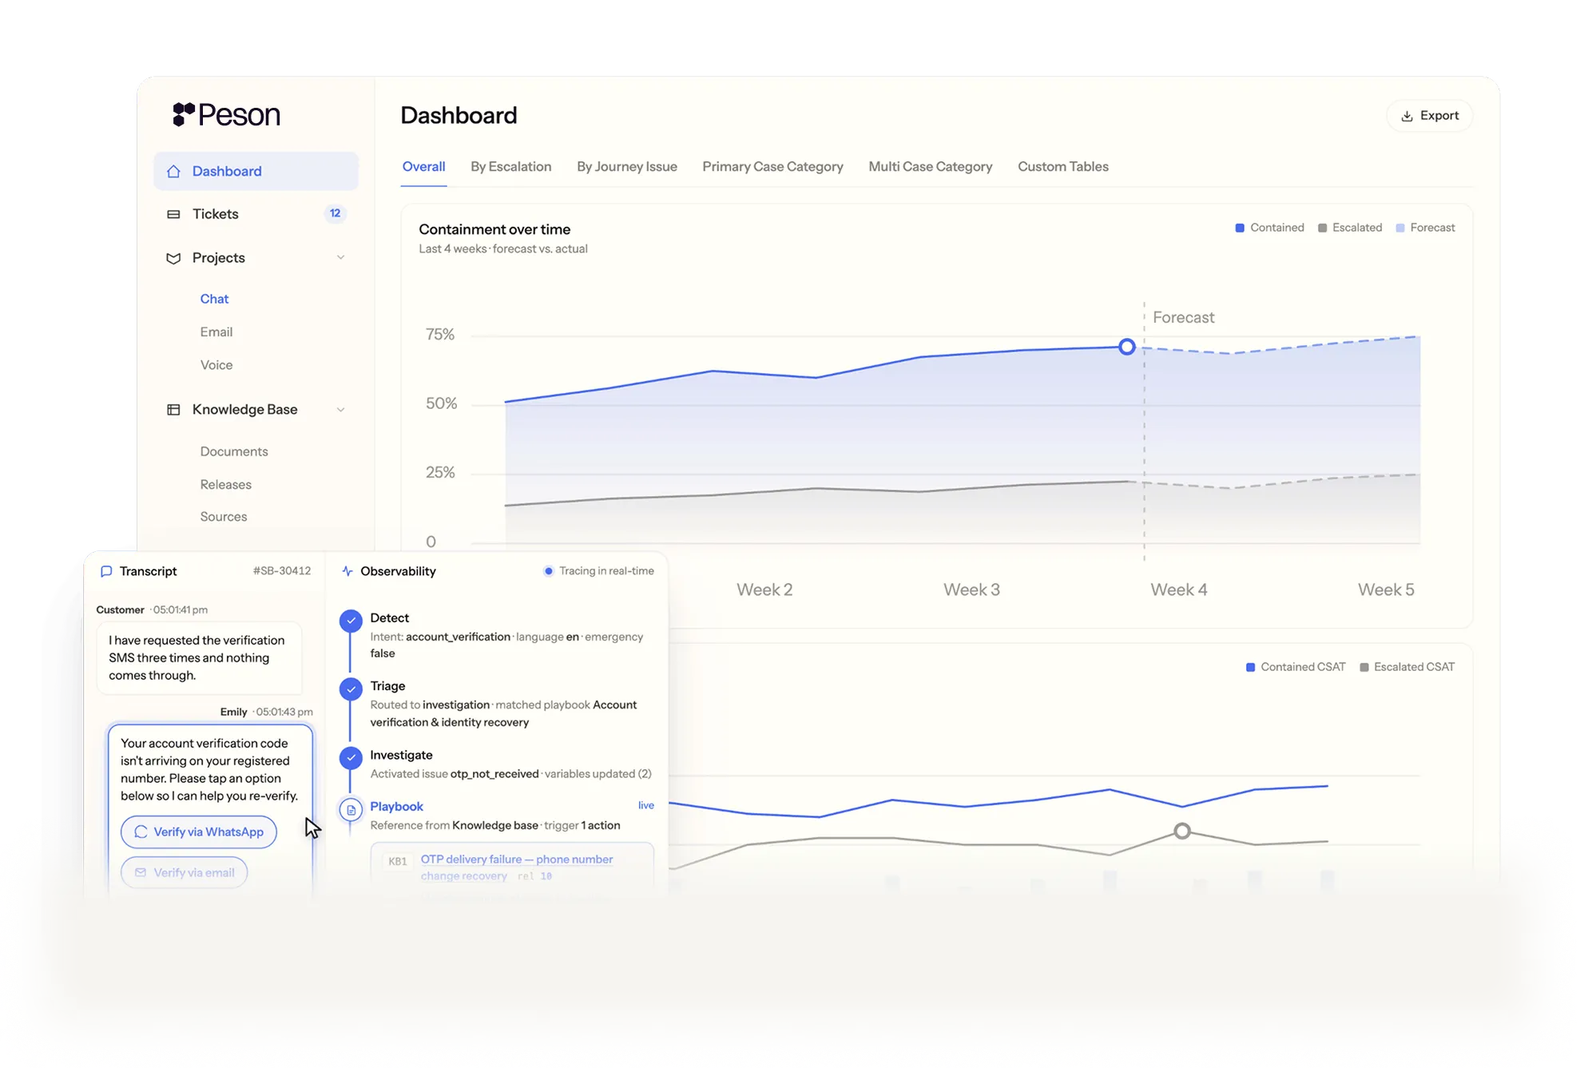Click the Export button

[1430, 116]
